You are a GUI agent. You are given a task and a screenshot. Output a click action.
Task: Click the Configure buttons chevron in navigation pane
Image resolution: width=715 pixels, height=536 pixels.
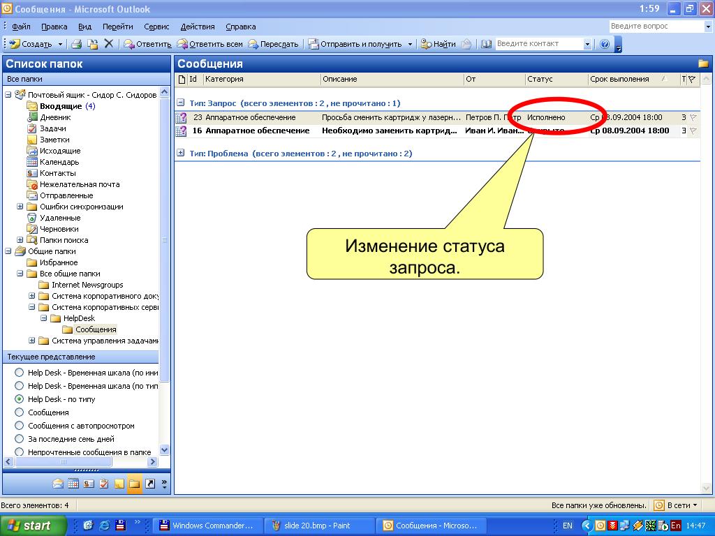tap(164, 484)
